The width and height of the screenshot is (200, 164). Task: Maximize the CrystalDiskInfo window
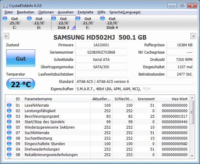[x=182, y=6]
